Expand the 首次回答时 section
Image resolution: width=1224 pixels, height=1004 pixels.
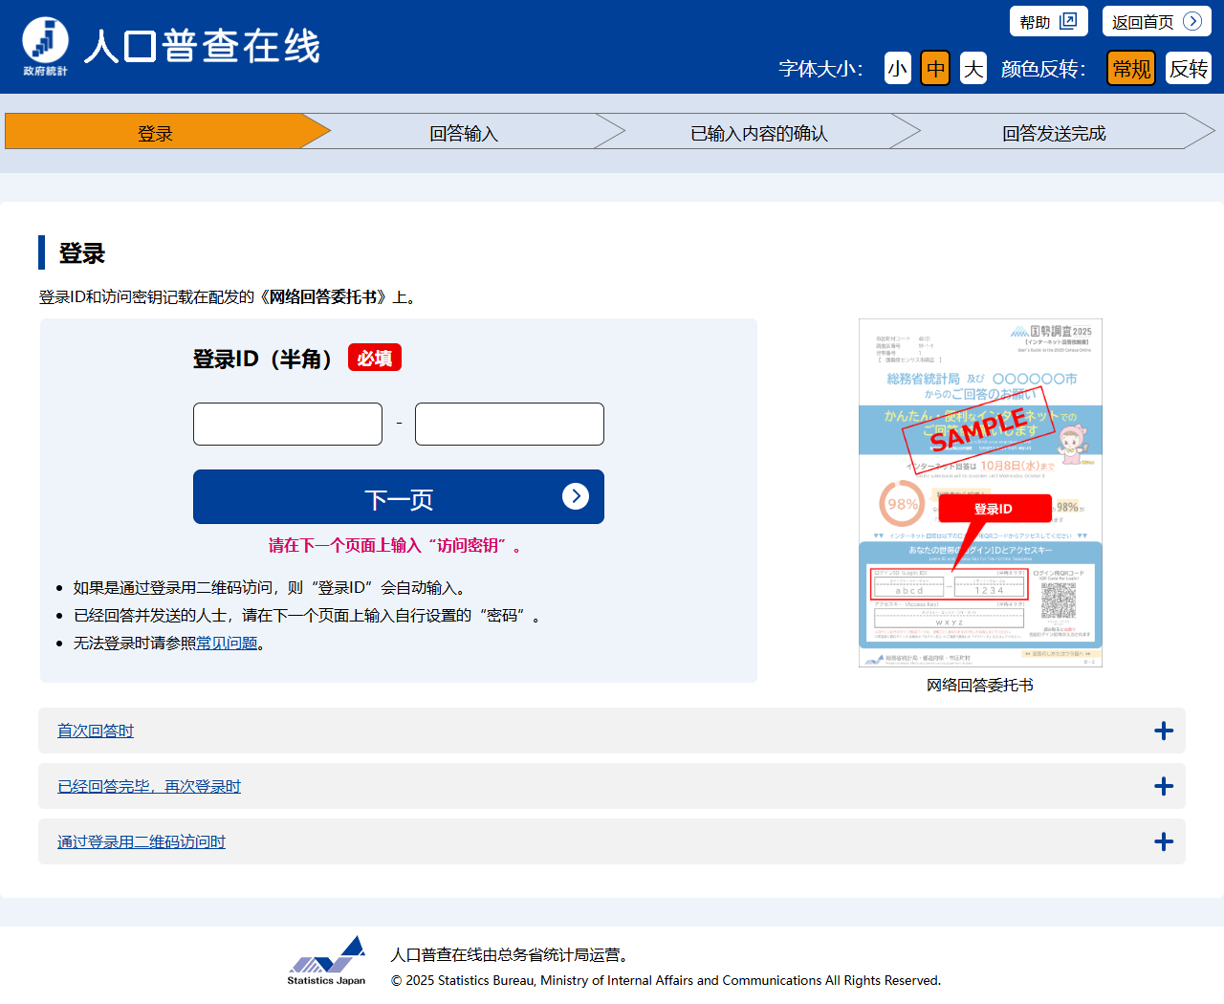(x=96, y=731)
